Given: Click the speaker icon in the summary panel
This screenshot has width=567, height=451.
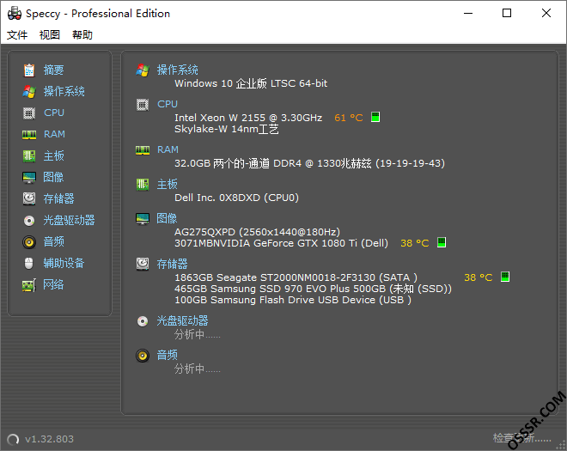Looking at the screenshot, I should 143,356.
